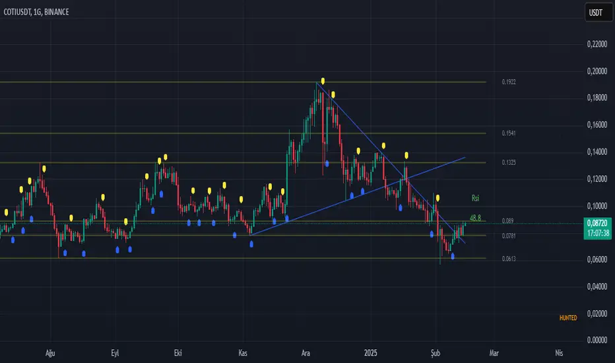Click the 0,22000 price axis label
This screenshot has height=363, width=615.
click(x=597, y=44)
